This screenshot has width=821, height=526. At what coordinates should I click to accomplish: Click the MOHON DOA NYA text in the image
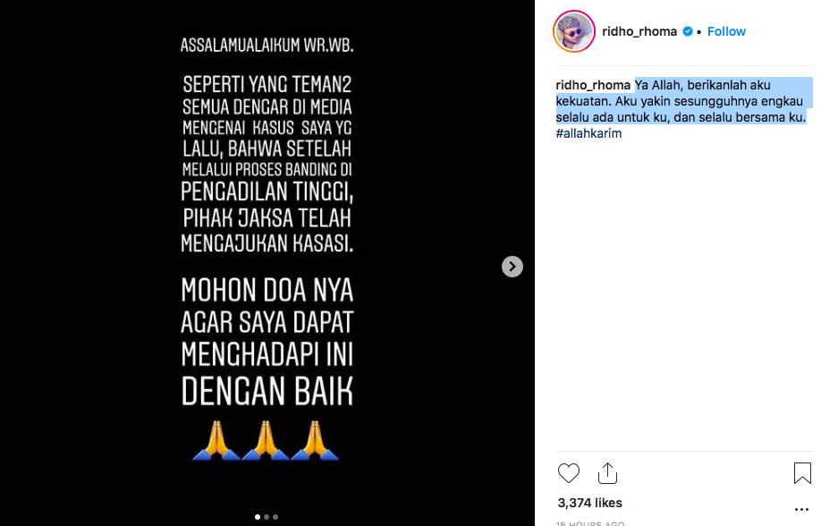point(267,290)
